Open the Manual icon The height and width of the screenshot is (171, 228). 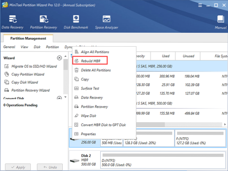click(221, 22)
